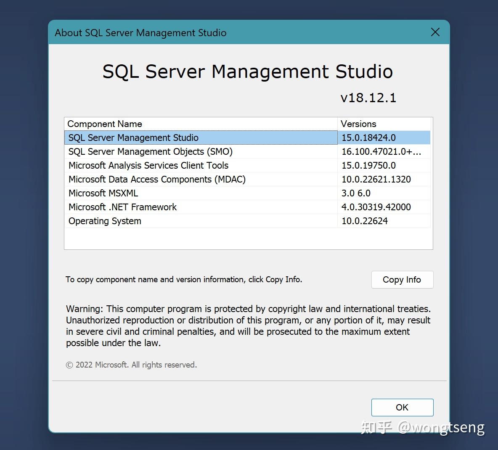498x450 pixels.
Task: Select the Operating System row
Action: pyautogui.click(x=105, y=221)
